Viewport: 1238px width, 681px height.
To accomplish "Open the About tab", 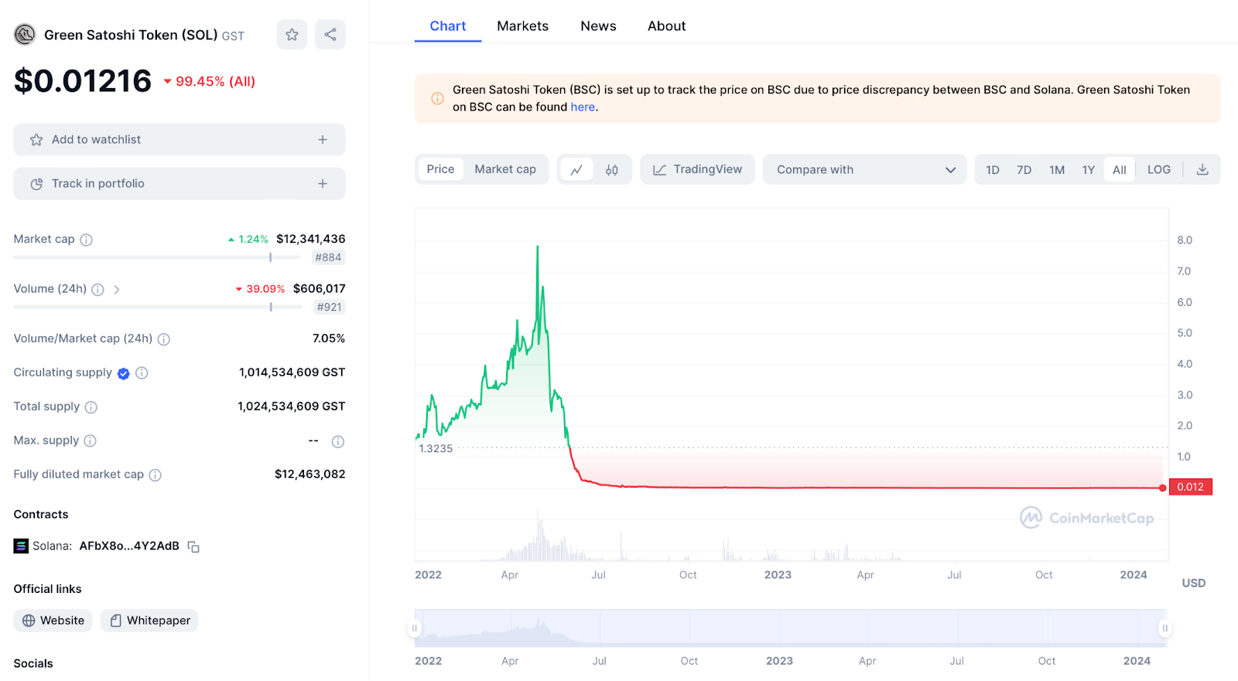I will (x=666, y=26).
